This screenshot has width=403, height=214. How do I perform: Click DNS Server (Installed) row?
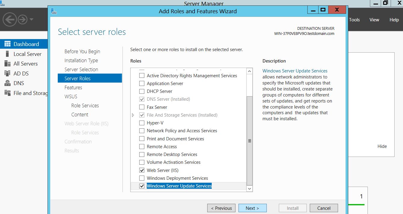[x=168, y=99]
